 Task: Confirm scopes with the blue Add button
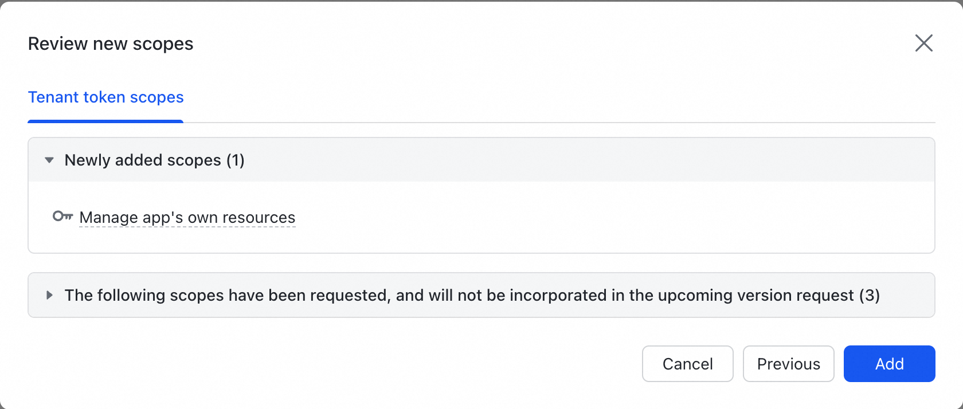(x=889, y=364)
